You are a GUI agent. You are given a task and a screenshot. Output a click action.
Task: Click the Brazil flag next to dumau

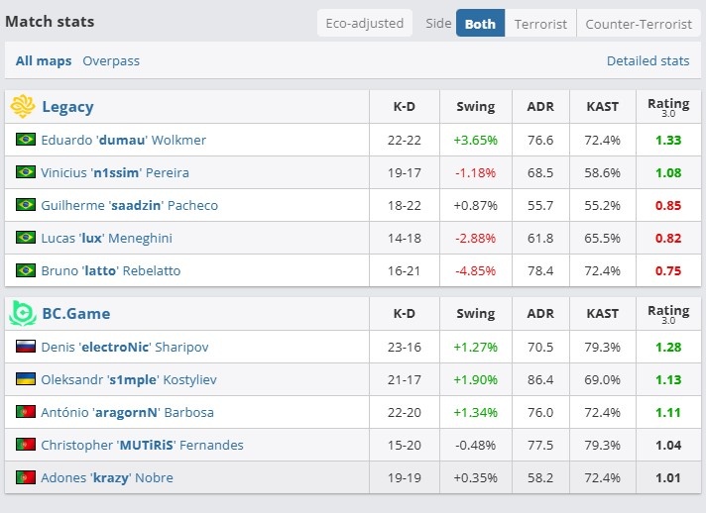(26, 140)
